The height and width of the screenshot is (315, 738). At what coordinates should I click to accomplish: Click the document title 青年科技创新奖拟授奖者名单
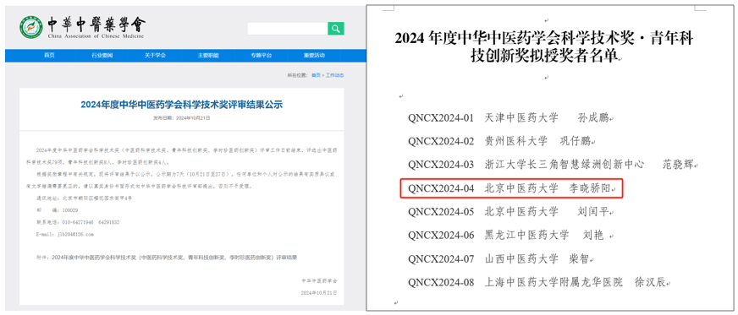click(x=543, y=47)
